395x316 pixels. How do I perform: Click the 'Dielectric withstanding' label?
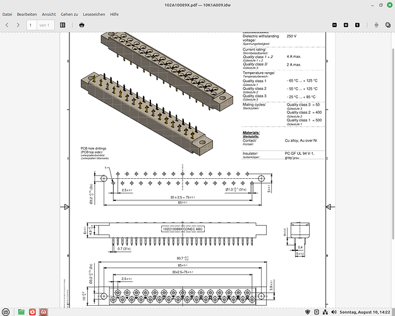tap(261, 36)
